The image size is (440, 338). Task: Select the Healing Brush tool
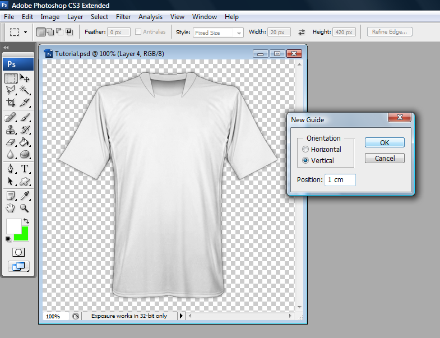(x=11, y=117)
